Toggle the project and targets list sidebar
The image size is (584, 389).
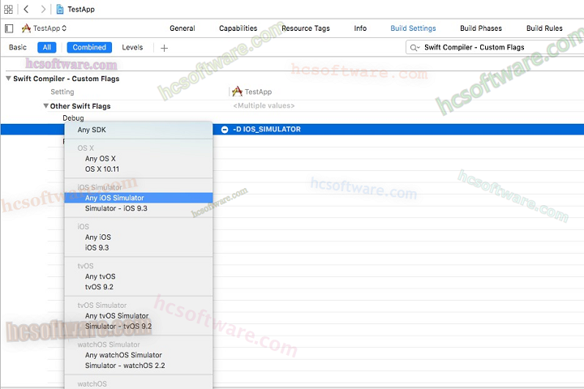tap(9, 28)
